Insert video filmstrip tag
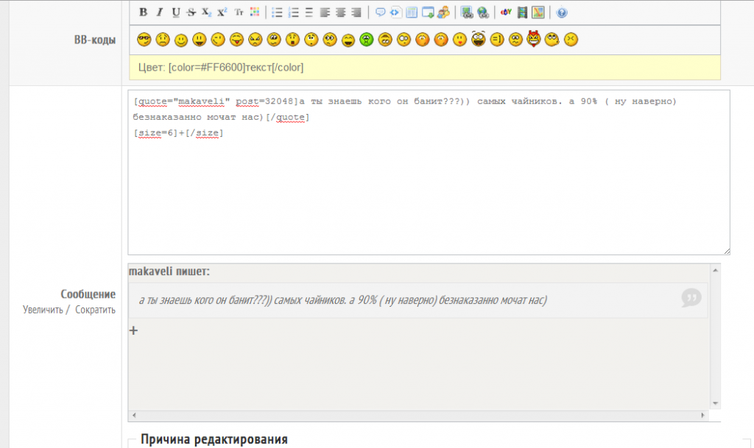 point(522,12)
